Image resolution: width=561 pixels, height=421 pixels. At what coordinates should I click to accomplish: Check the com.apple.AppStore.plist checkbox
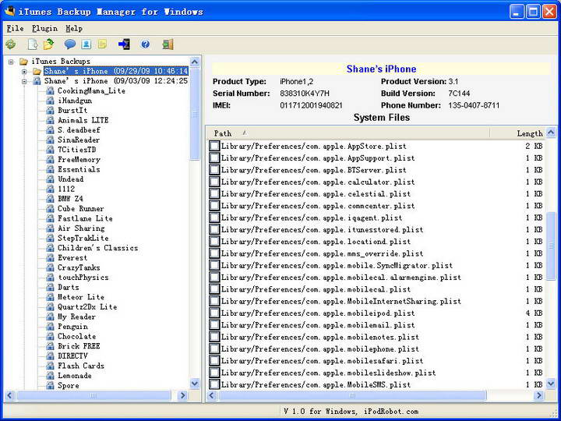tap(214, 146)
